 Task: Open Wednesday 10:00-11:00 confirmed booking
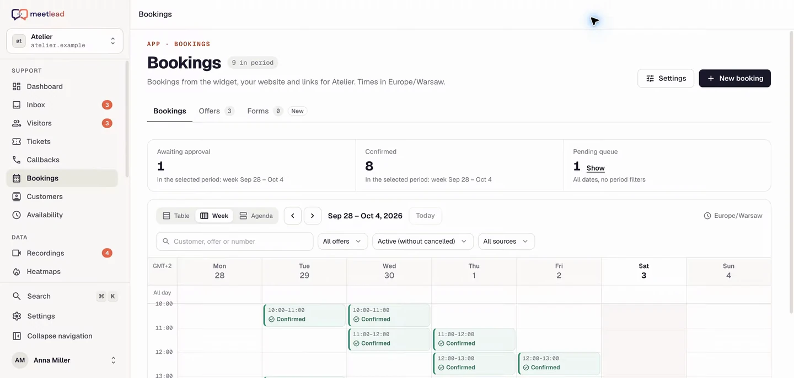389,315
